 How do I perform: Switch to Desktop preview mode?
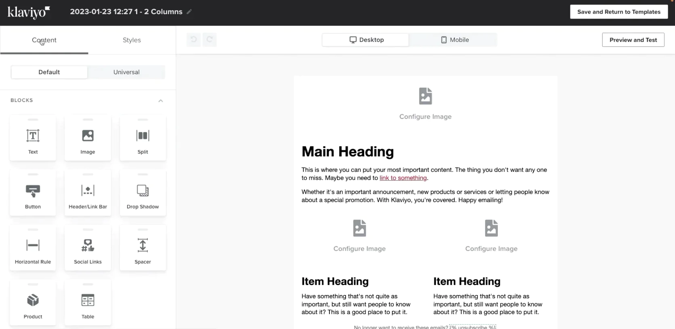coord(366,40)
